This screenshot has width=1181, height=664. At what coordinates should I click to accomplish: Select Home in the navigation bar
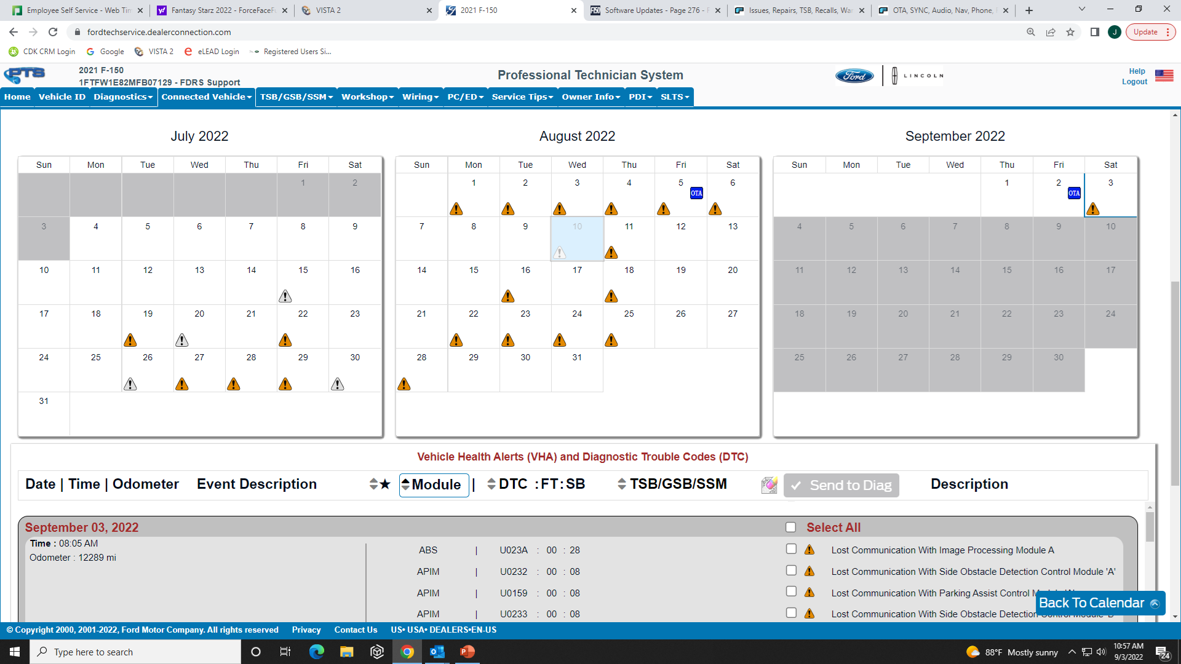17,97
